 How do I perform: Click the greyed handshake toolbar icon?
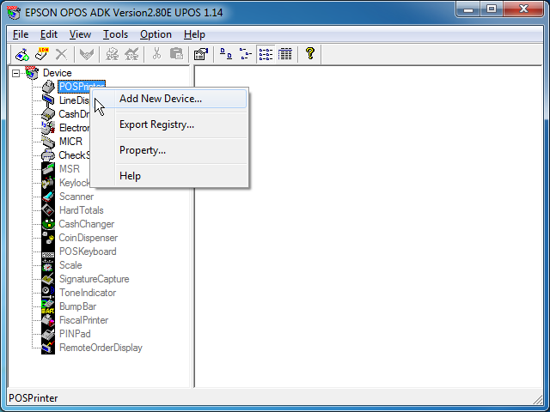(87, 54)
